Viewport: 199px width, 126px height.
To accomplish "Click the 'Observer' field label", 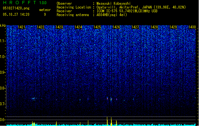I will pos(64,3).
